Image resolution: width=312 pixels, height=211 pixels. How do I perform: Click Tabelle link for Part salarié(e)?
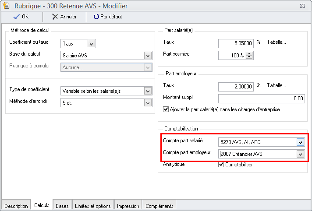click(276, 42)
